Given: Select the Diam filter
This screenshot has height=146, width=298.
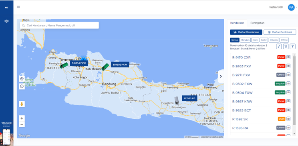Looking at the screenshot, I should click(x=255, y=40).
